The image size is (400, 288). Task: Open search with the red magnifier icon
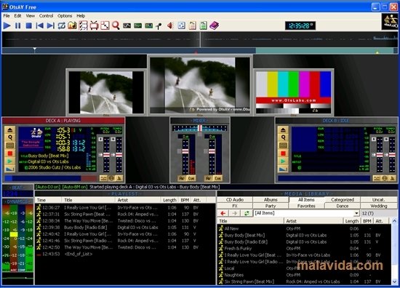[x=116, y=25]
